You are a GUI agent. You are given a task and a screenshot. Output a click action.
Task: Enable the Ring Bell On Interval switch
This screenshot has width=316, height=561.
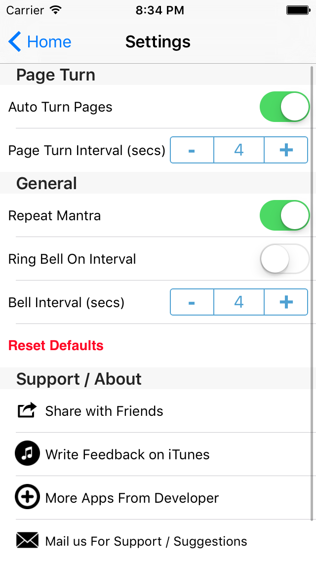pos(284,259)
